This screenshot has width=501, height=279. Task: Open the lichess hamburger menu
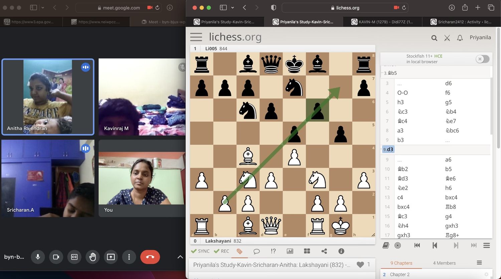coord(196,37)
